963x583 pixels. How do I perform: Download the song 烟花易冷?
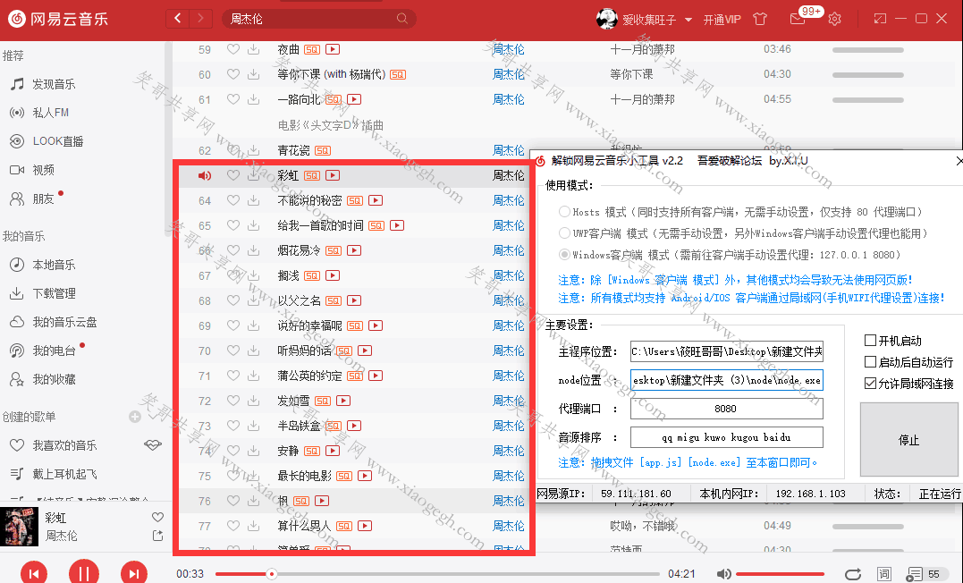(x=253, y=250)
